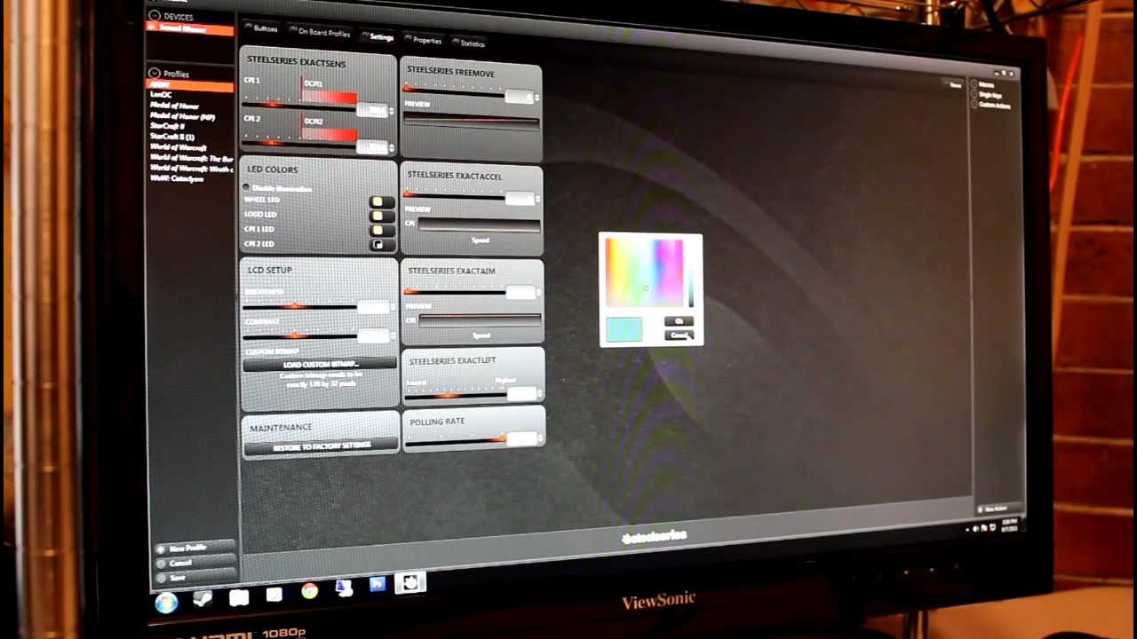
Task: Select the Settings tab
Action: (x=379, y=37)
